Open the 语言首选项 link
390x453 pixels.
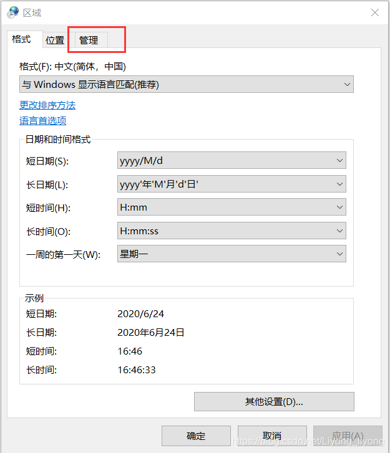click(43, 120)
